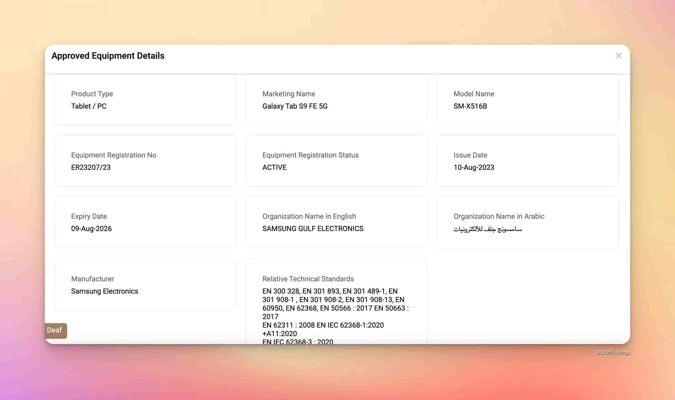Screen dimensions: 675x400
Task: Click the Tablet / PC product type
Action: pos(89,106)
